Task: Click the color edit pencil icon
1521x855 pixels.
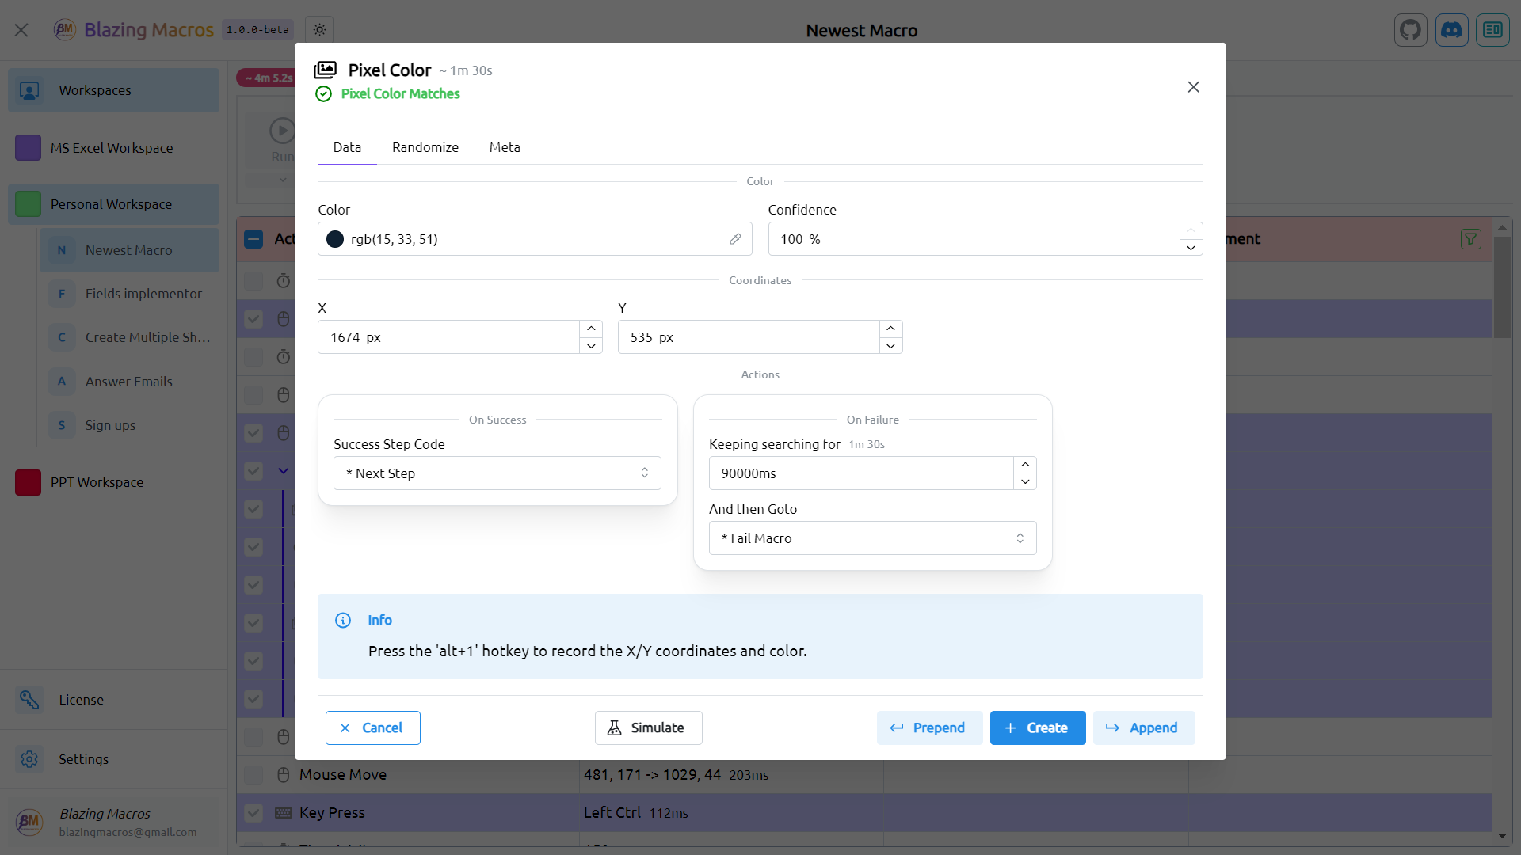Action: point(735,239)
